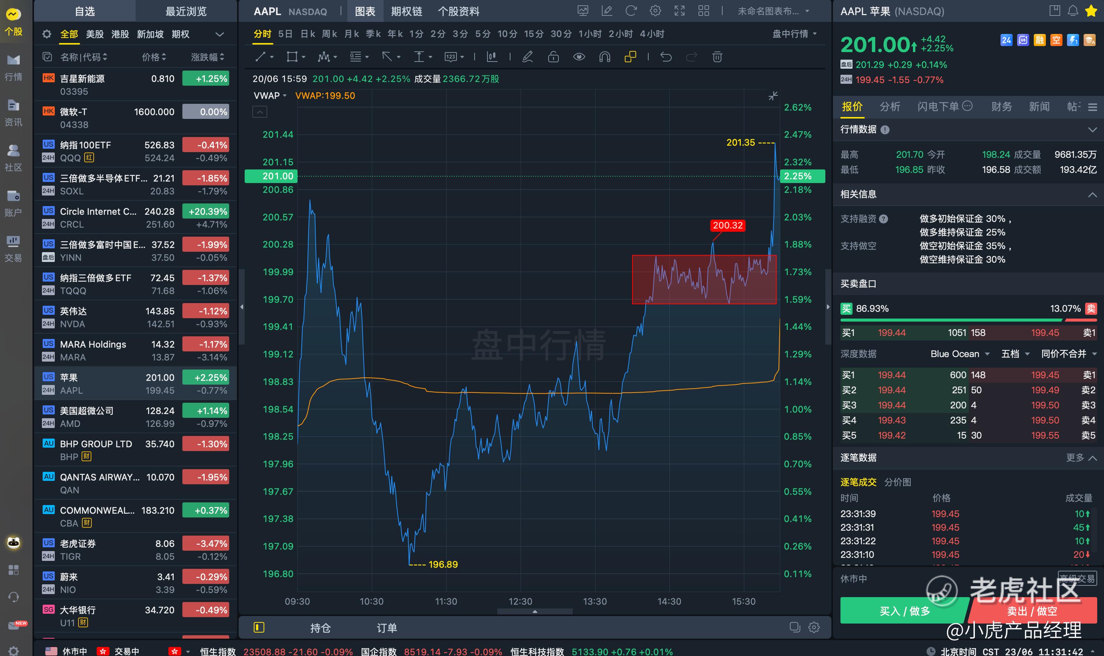The height and width of the screenshot is (656, 1104).
Task: Open the Blue Ocean depth source dropdown
Action: pos(960,354)
